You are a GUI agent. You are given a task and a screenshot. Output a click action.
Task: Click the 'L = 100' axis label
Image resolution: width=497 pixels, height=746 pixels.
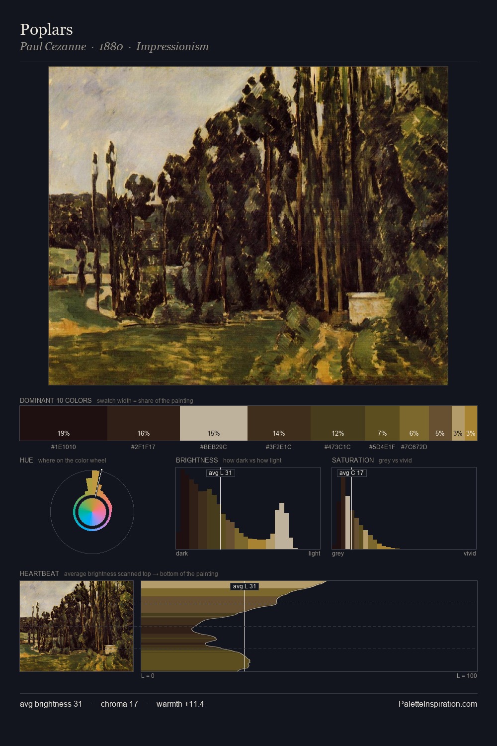click(467, 676)
